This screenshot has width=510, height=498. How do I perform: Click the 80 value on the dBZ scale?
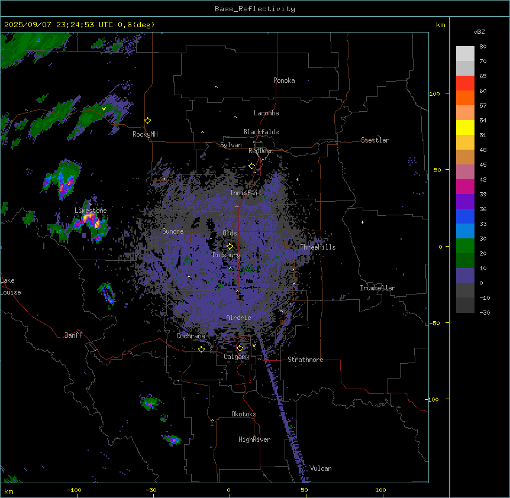pyautogui.click(x=483, y=47)
